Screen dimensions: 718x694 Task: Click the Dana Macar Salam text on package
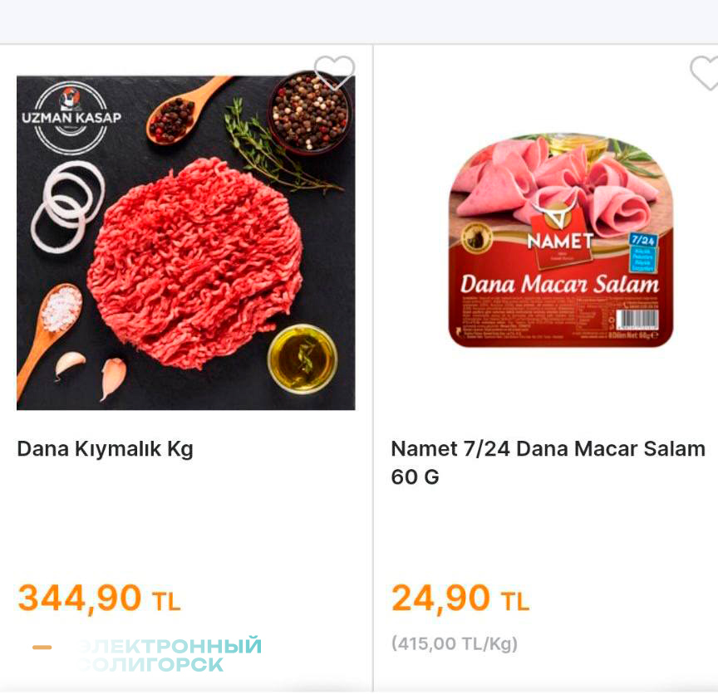[x=559, y=285]
